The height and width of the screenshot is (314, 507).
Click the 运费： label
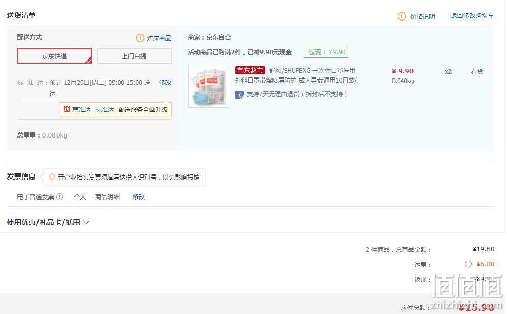[x=423, y=265]
